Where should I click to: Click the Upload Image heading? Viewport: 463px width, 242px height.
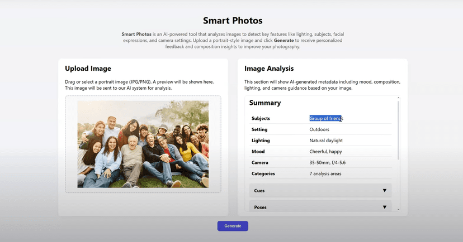[x=88, y=69]
